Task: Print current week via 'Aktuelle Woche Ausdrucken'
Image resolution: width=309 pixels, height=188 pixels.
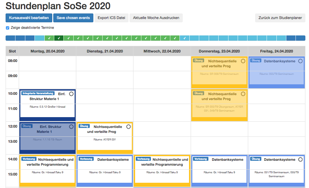Action: pyautogui.click(x=156, y=18)
